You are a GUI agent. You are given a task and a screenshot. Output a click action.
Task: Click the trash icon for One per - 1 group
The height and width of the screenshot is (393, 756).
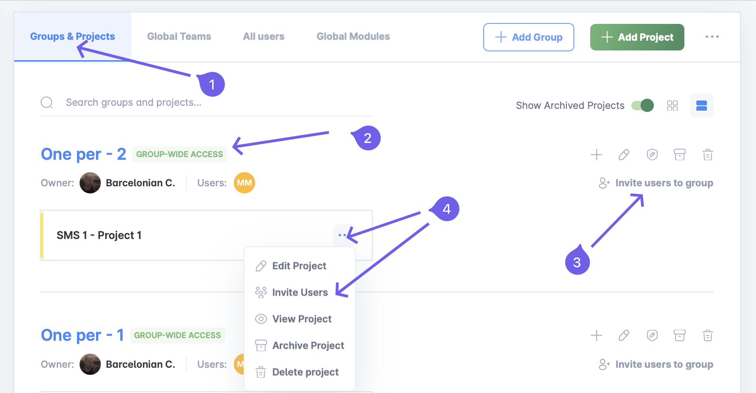click(708, 335)
